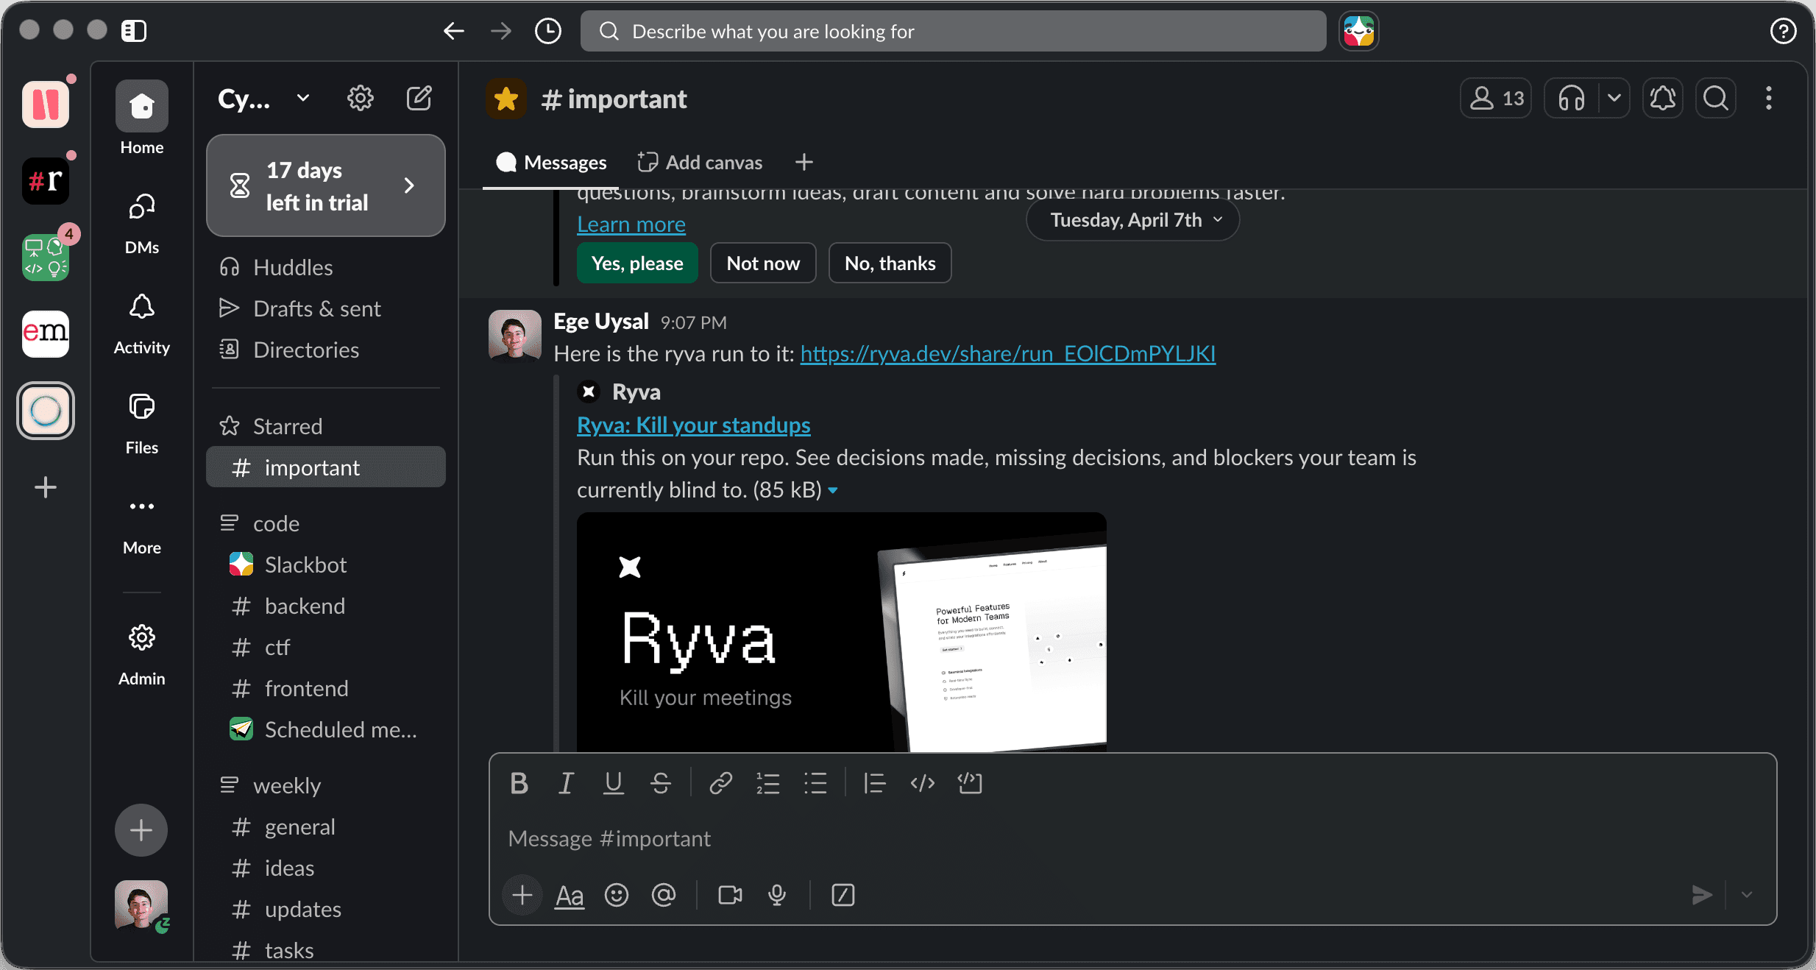Toggle the Aa formatting toolbar
Screen dimensions: 1816x970
569,895
